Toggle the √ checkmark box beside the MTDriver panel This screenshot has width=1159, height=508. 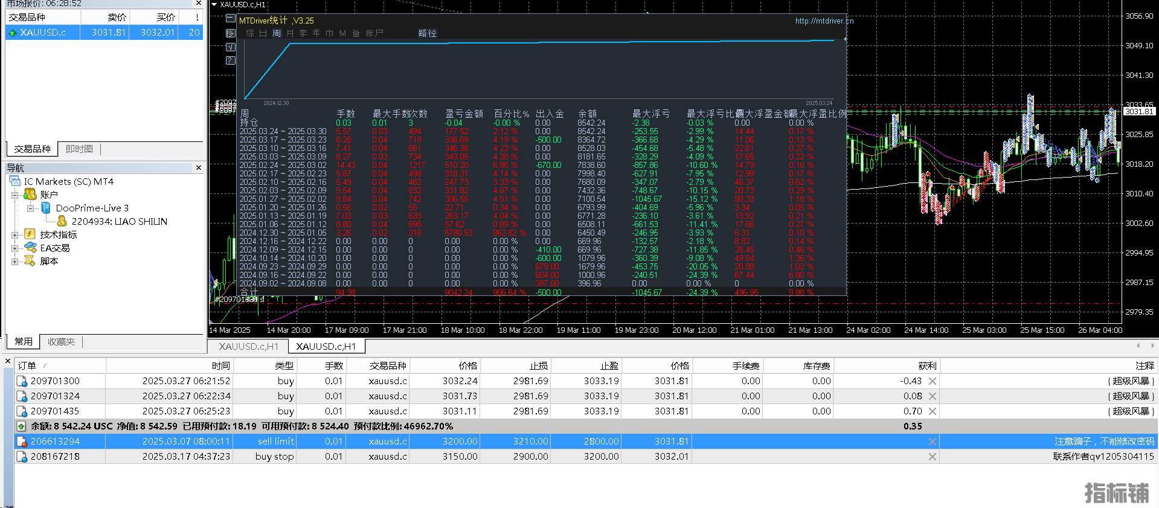[x=230, y=47]
